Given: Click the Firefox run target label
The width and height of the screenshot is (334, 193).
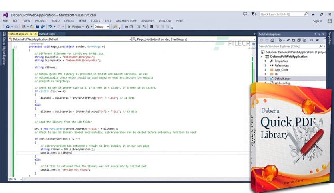Looking at the screenshot, I should (x=76, y=27).
